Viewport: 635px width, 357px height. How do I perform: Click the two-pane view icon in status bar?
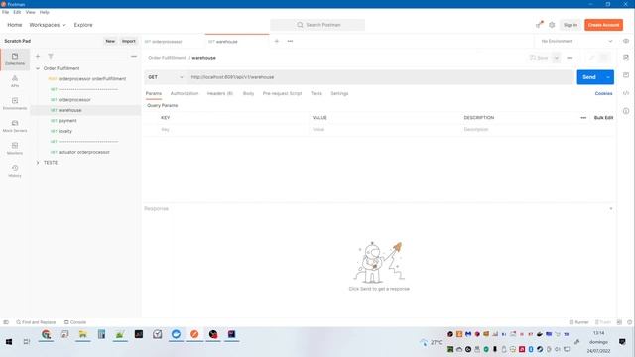pyautogui.click(x=619, y=322)
